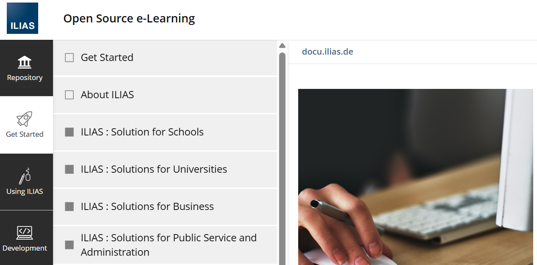Open ILIAS : Solutions for Universities link
537x265 pixels.
click(x=154, y=169)
